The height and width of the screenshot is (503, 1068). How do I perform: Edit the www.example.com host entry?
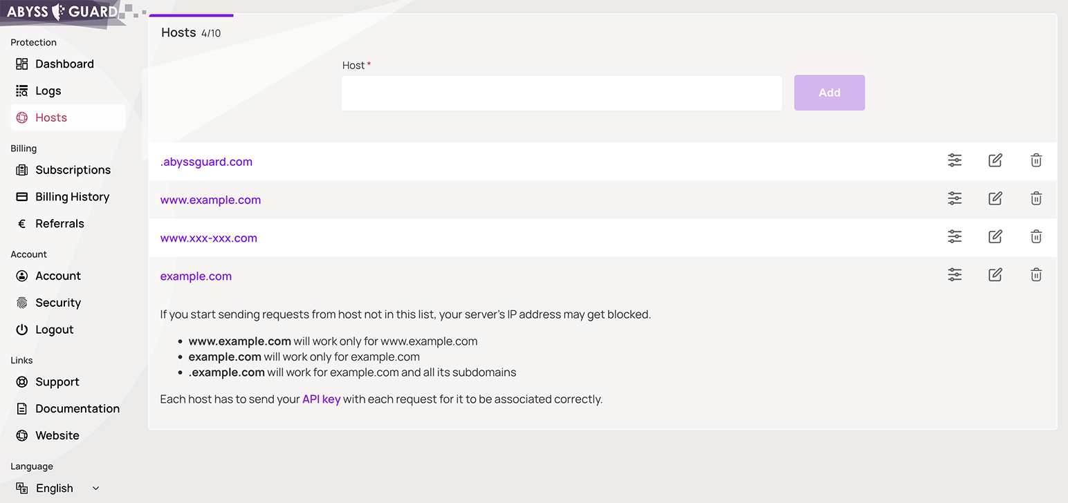click(x=995, y=199)
